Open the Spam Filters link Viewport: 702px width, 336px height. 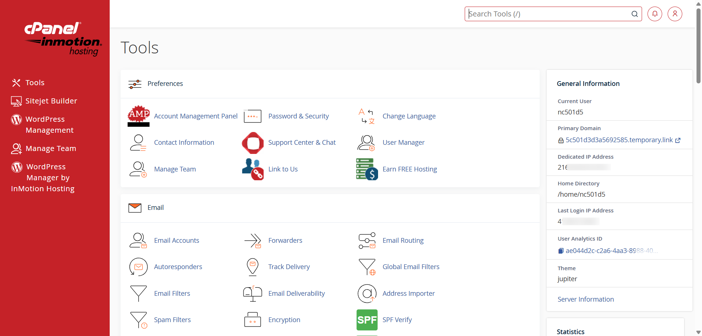tap(172, 320)
